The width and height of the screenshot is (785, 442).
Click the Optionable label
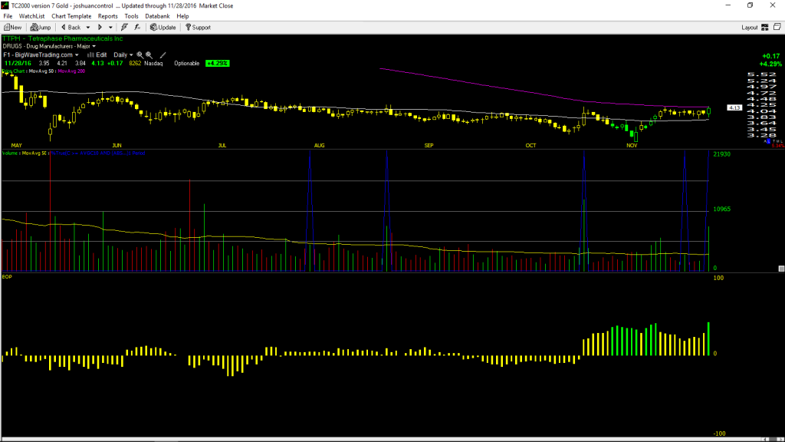[187, 64]
